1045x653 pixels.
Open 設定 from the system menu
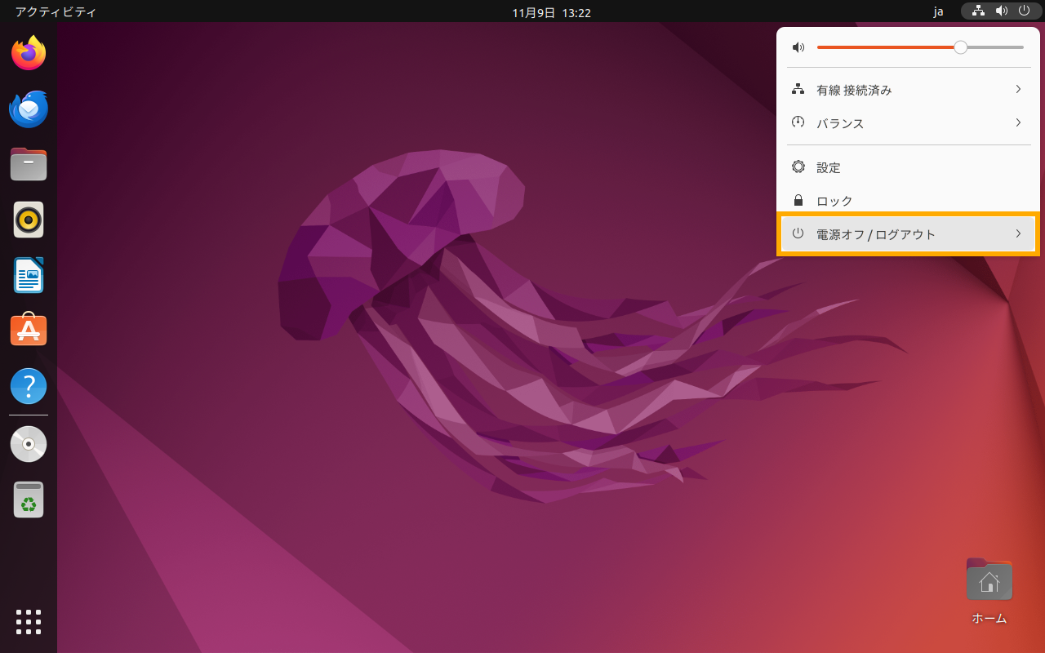click(x=908, y=167)
